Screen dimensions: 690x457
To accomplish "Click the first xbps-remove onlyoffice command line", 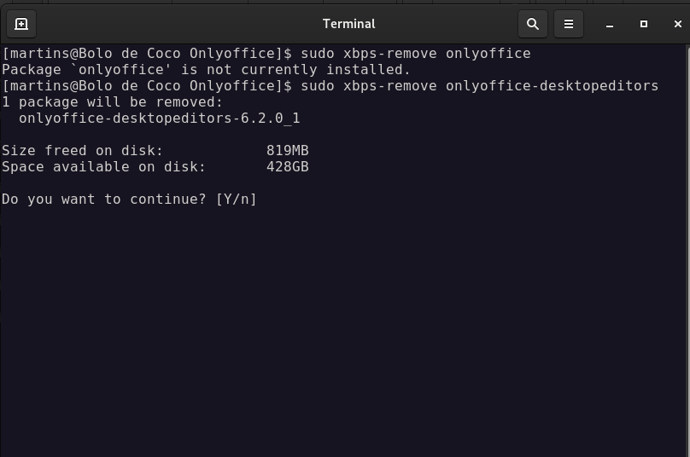I will click(x=266, y=54).
